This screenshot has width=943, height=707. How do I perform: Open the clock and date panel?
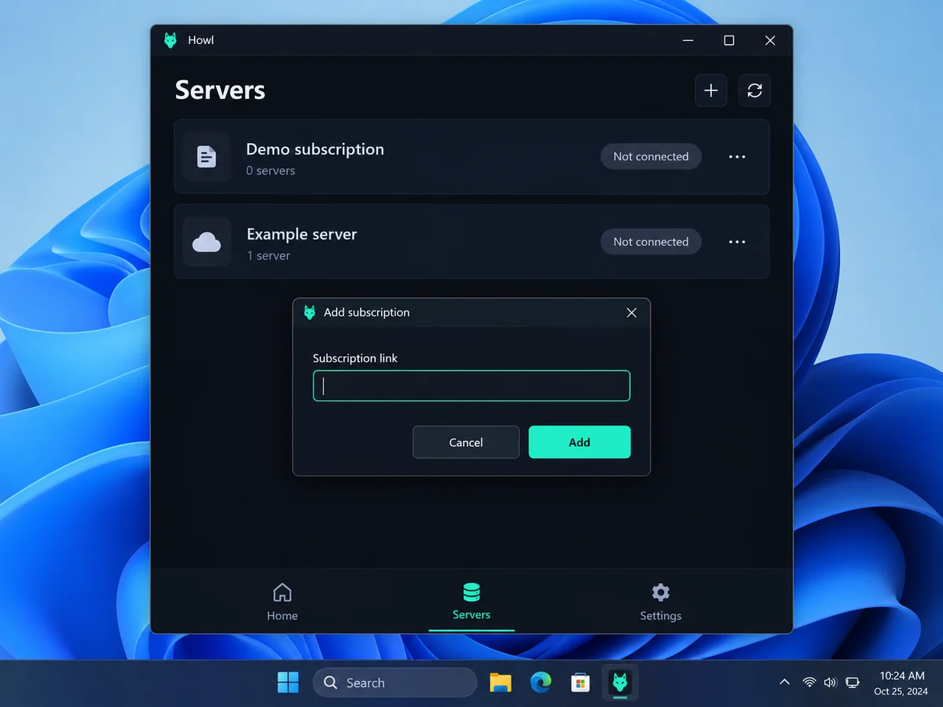[x=900, y=683]
